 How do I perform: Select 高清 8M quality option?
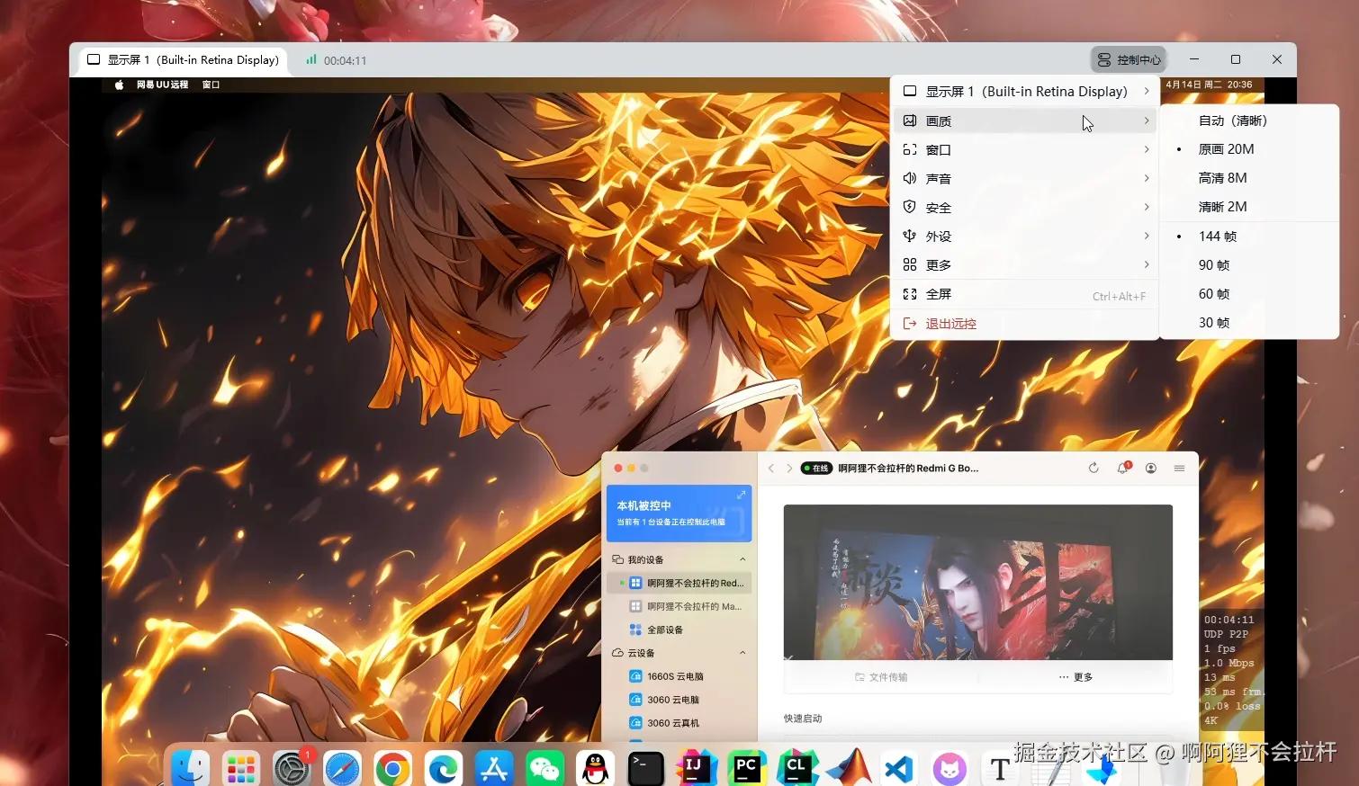pyautogui.click(x=1249, y=178)
